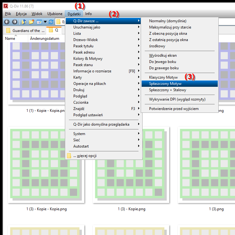
Task: Expand 'Pasek adresu' submenu
Action: pos(103,52)
